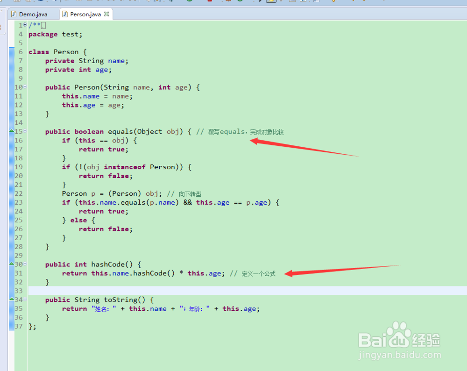Place cursor on 'package test;' line
Image resolution: width=467 pixels, height=371 pixels.
pos(55,34)
